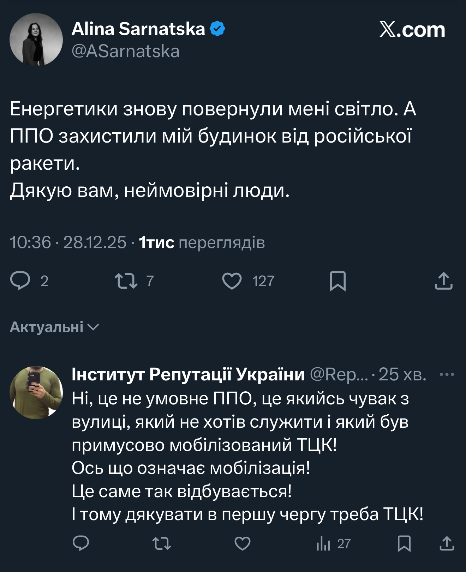Click Інститут Репутації України account name
This screenshot has width=466, height=572.
click(x=188, y=374)
